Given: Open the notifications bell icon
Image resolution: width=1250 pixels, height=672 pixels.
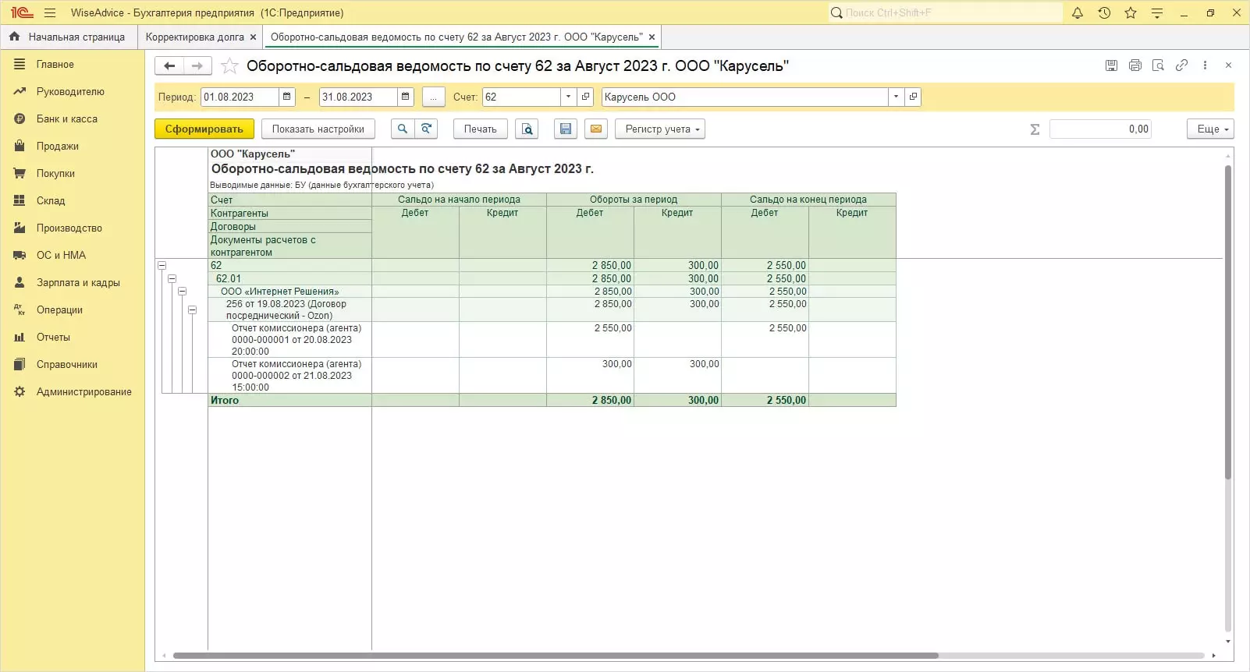Looking at the screenshot, I should pyautogui.click(x=1078, y=13).
